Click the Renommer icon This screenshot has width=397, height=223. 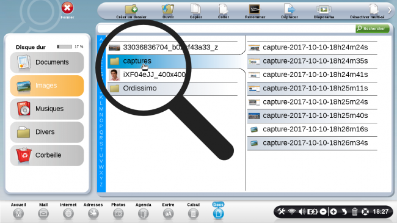tap(255, 9)
